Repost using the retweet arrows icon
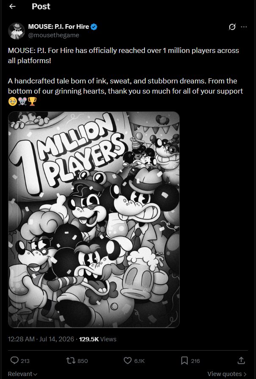 click(70, 361)
